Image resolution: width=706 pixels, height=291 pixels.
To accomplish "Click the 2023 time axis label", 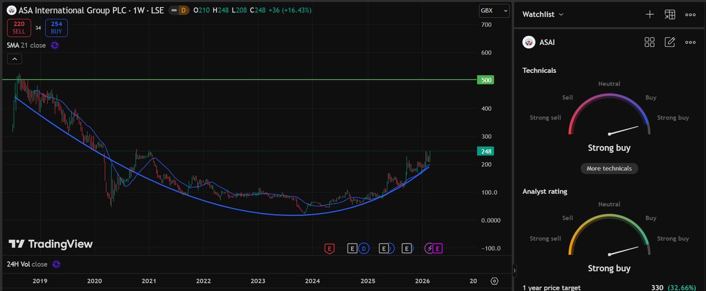I will (258, 282).
